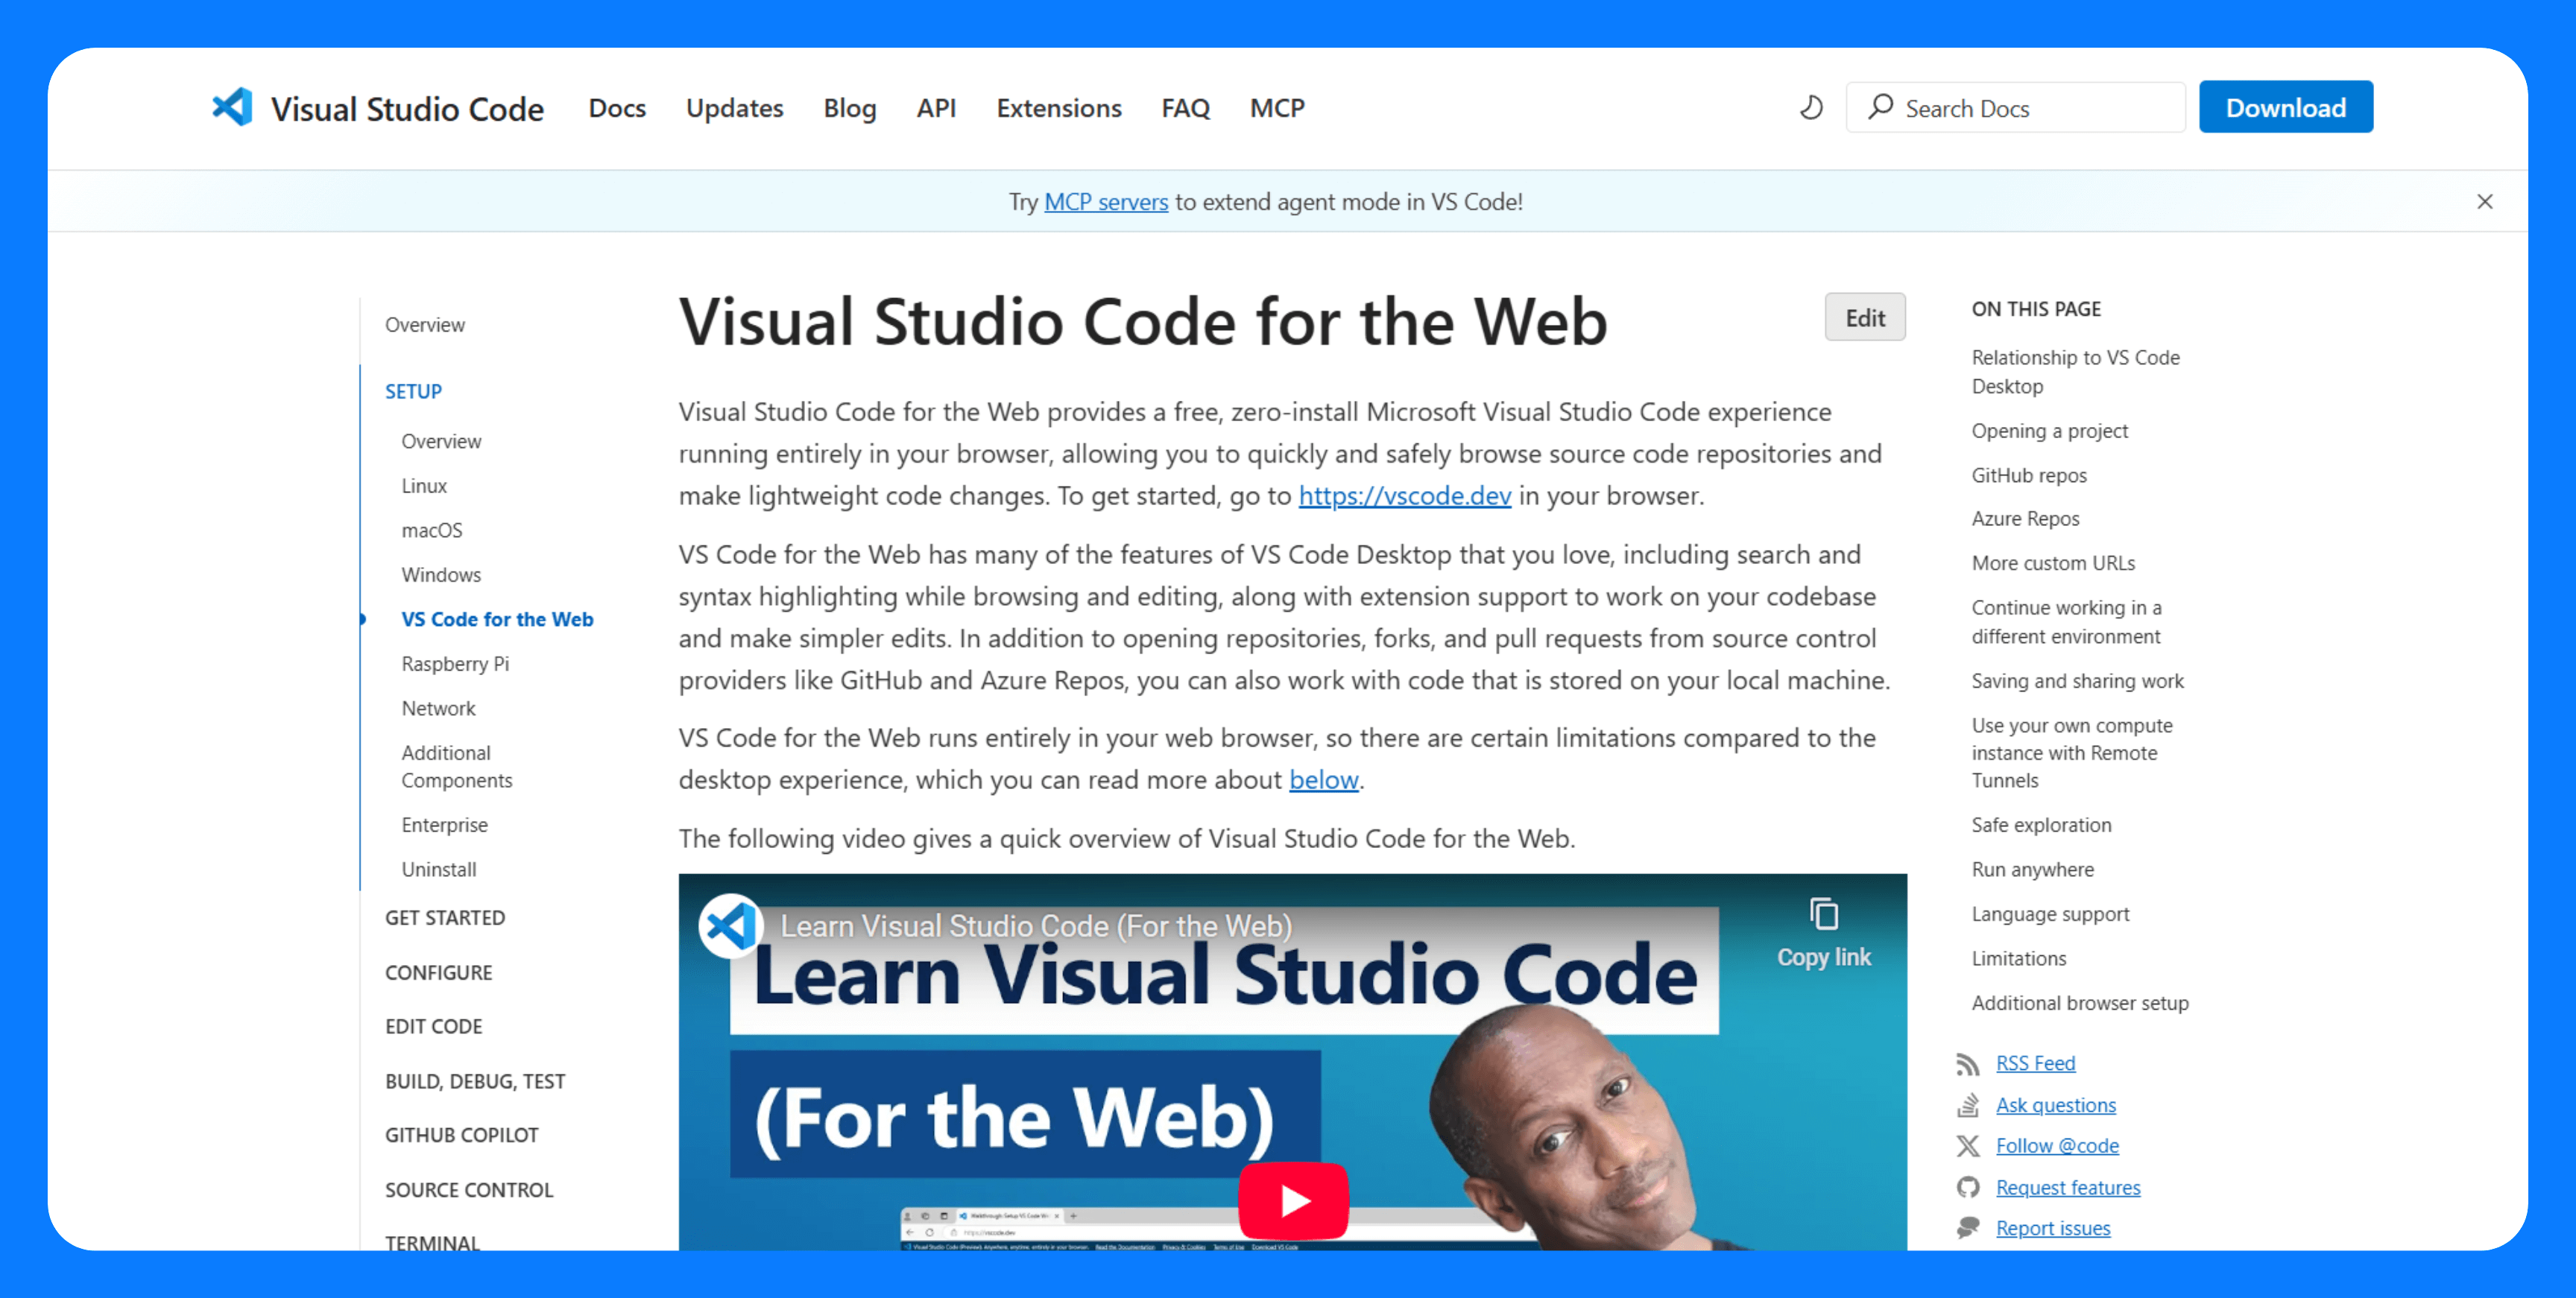Click the search magnifier icon
2576x1298 pixels.
1880,106
